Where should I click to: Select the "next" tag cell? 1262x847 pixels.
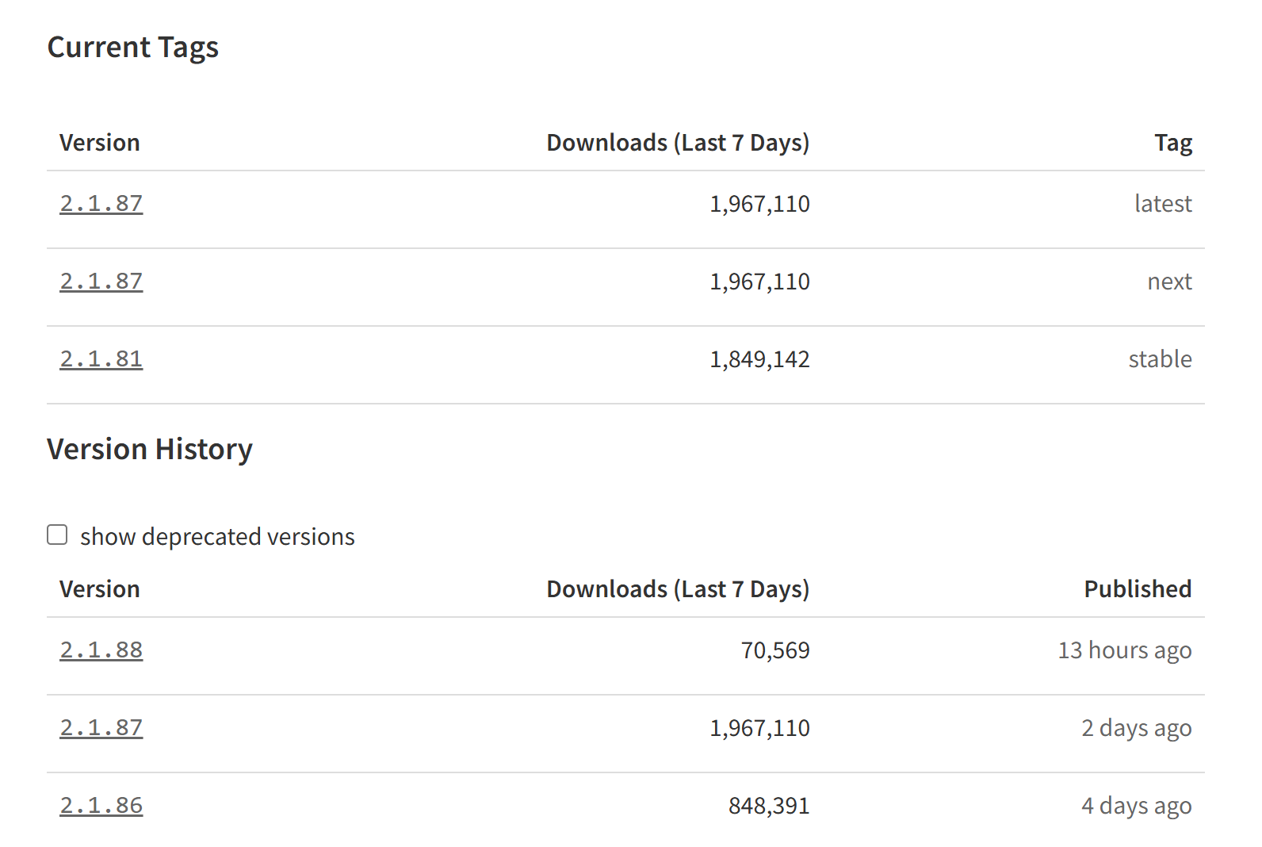click(x=1169, y=282)
